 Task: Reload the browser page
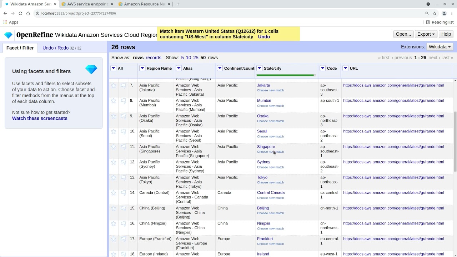click(20, 13)
